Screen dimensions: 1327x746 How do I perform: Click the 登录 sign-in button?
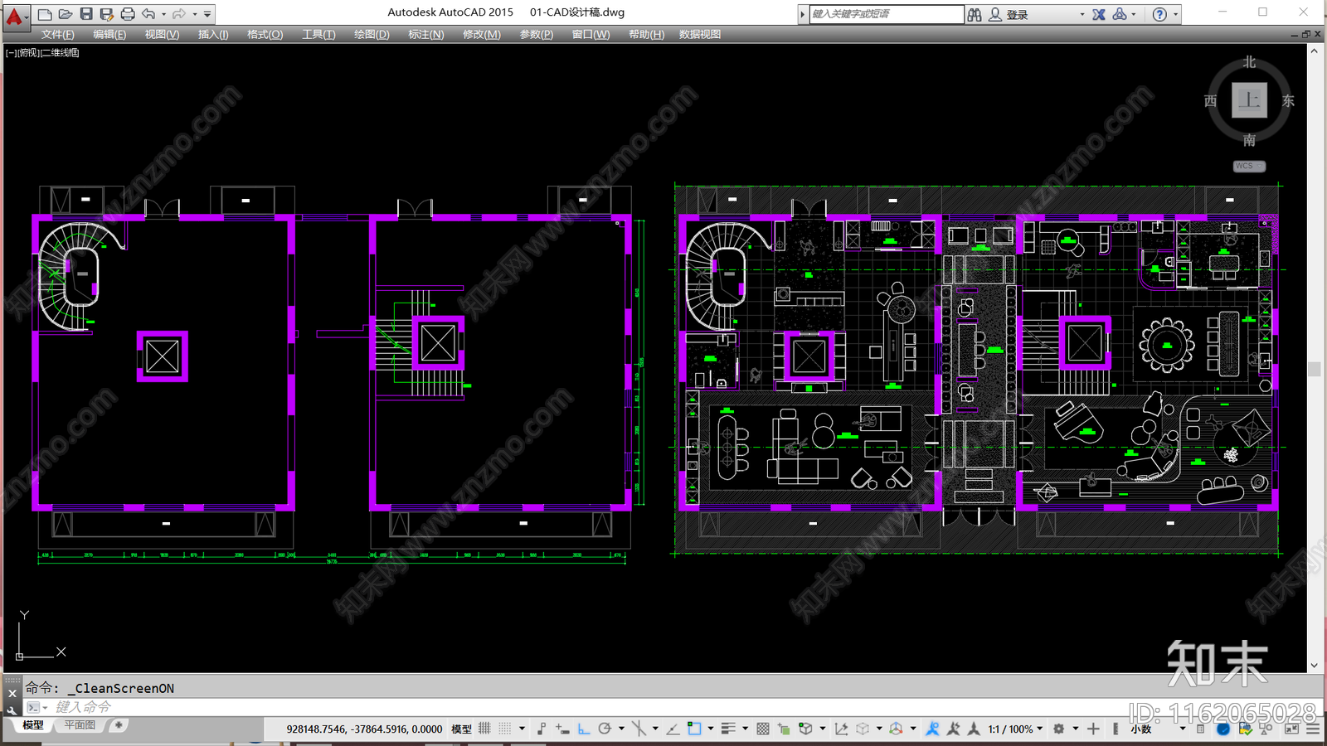pyautogui.click(x=1018, y=14)
